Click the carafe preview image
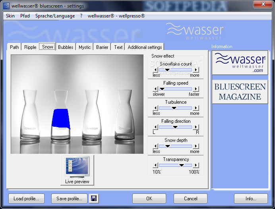 77,104
